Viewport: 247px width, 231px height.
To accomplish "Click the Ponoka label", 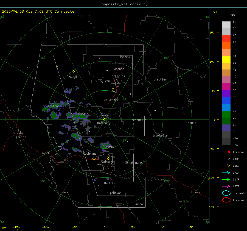I will [125, 57].
